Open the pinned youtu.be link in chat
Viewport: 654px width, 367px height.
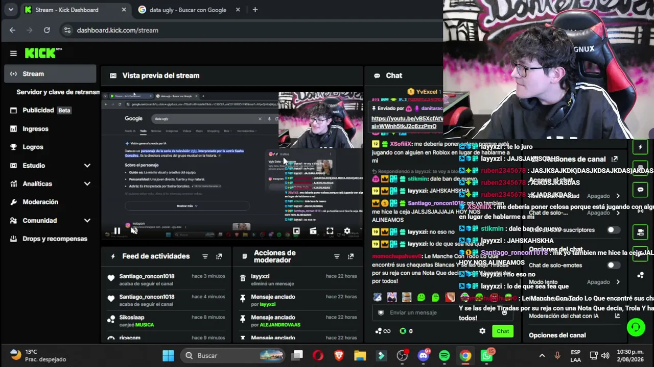click(x=407, y=122)
